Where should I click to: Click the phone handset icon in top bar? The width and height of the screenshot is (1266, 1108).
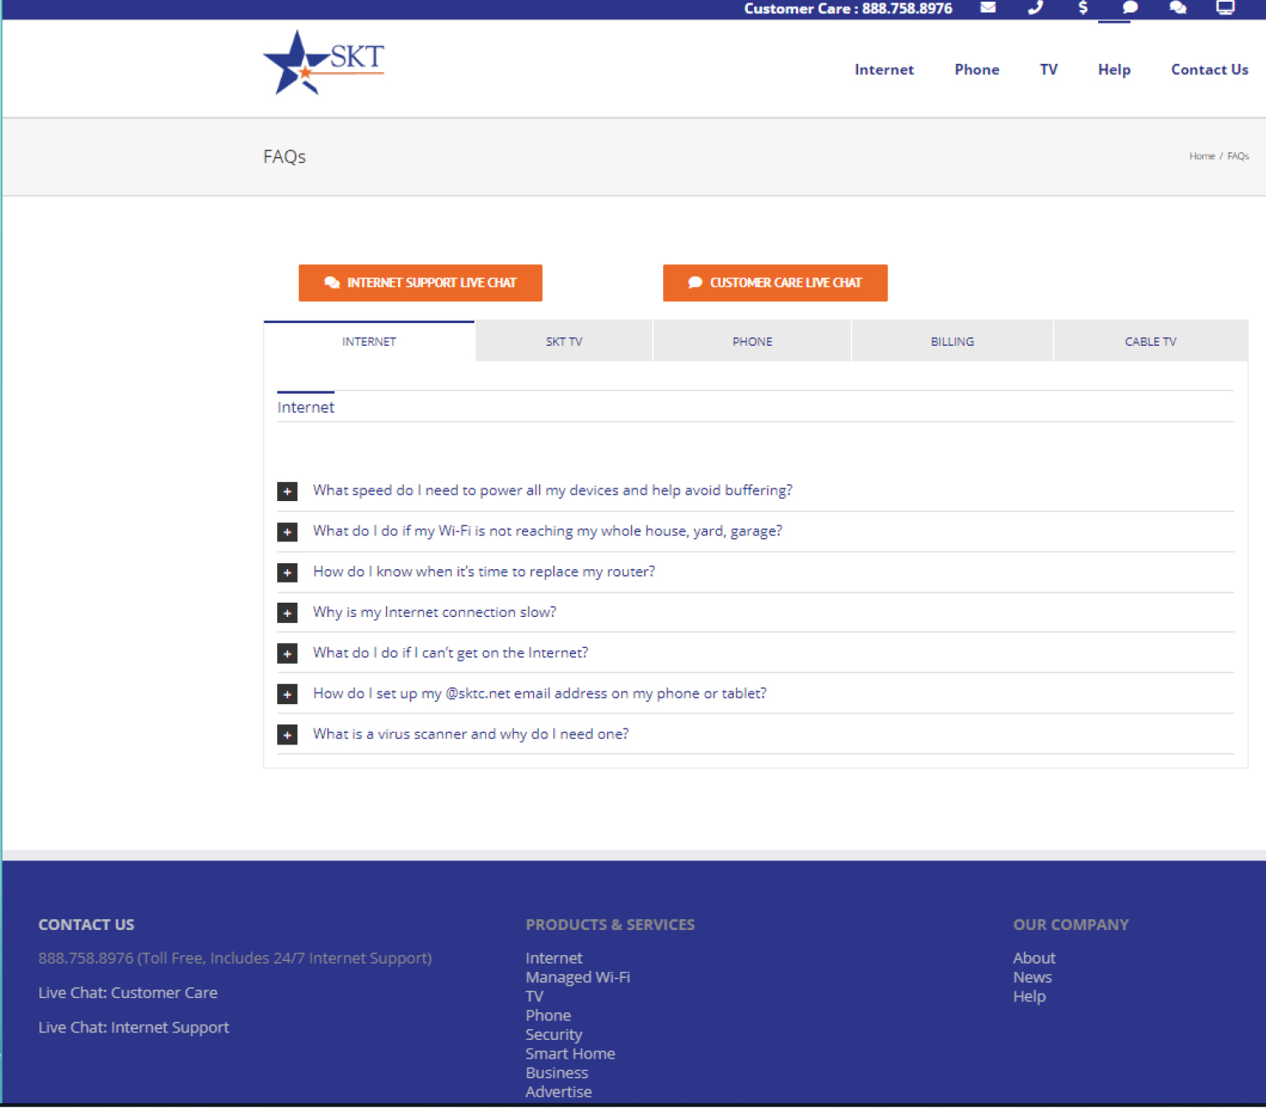click(1035, 8)
